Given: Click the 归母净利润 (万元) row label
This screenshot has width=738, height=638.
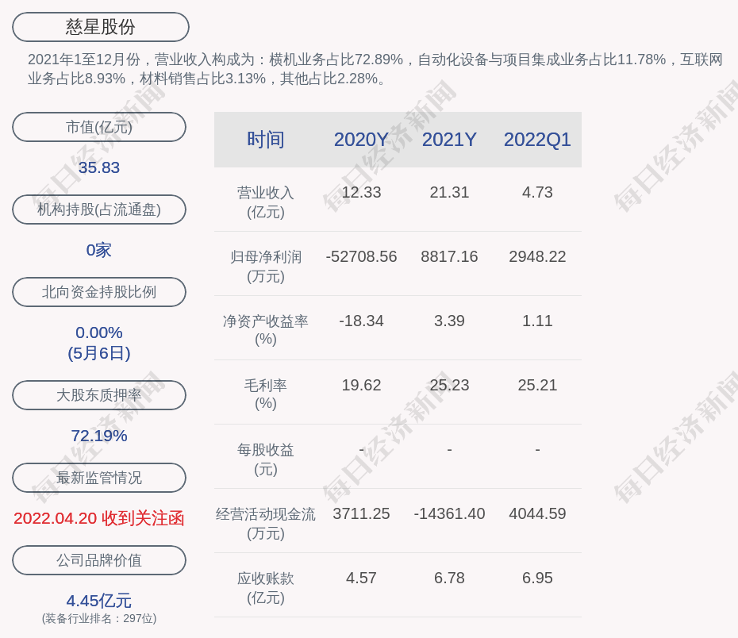Looking at the screenshot, I should (266, 267).
